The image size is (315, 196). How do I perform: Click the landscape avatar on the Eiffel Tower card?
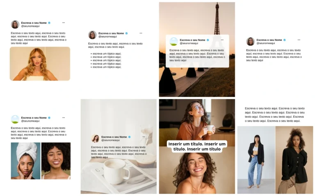click(x=173, y=41)
